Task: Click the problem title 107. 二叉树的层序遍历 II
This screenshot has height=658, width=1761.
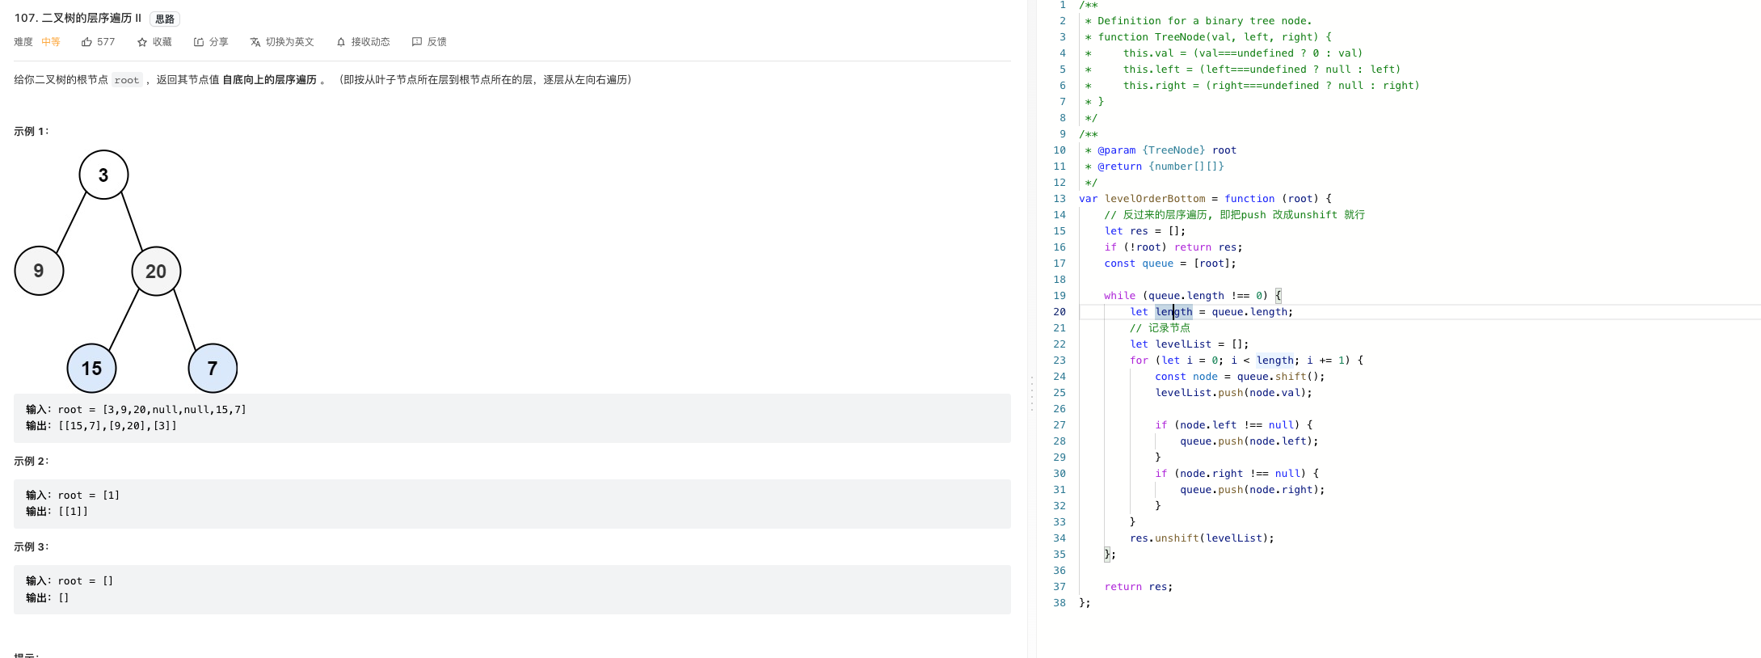Action: (x=78, y=18)
